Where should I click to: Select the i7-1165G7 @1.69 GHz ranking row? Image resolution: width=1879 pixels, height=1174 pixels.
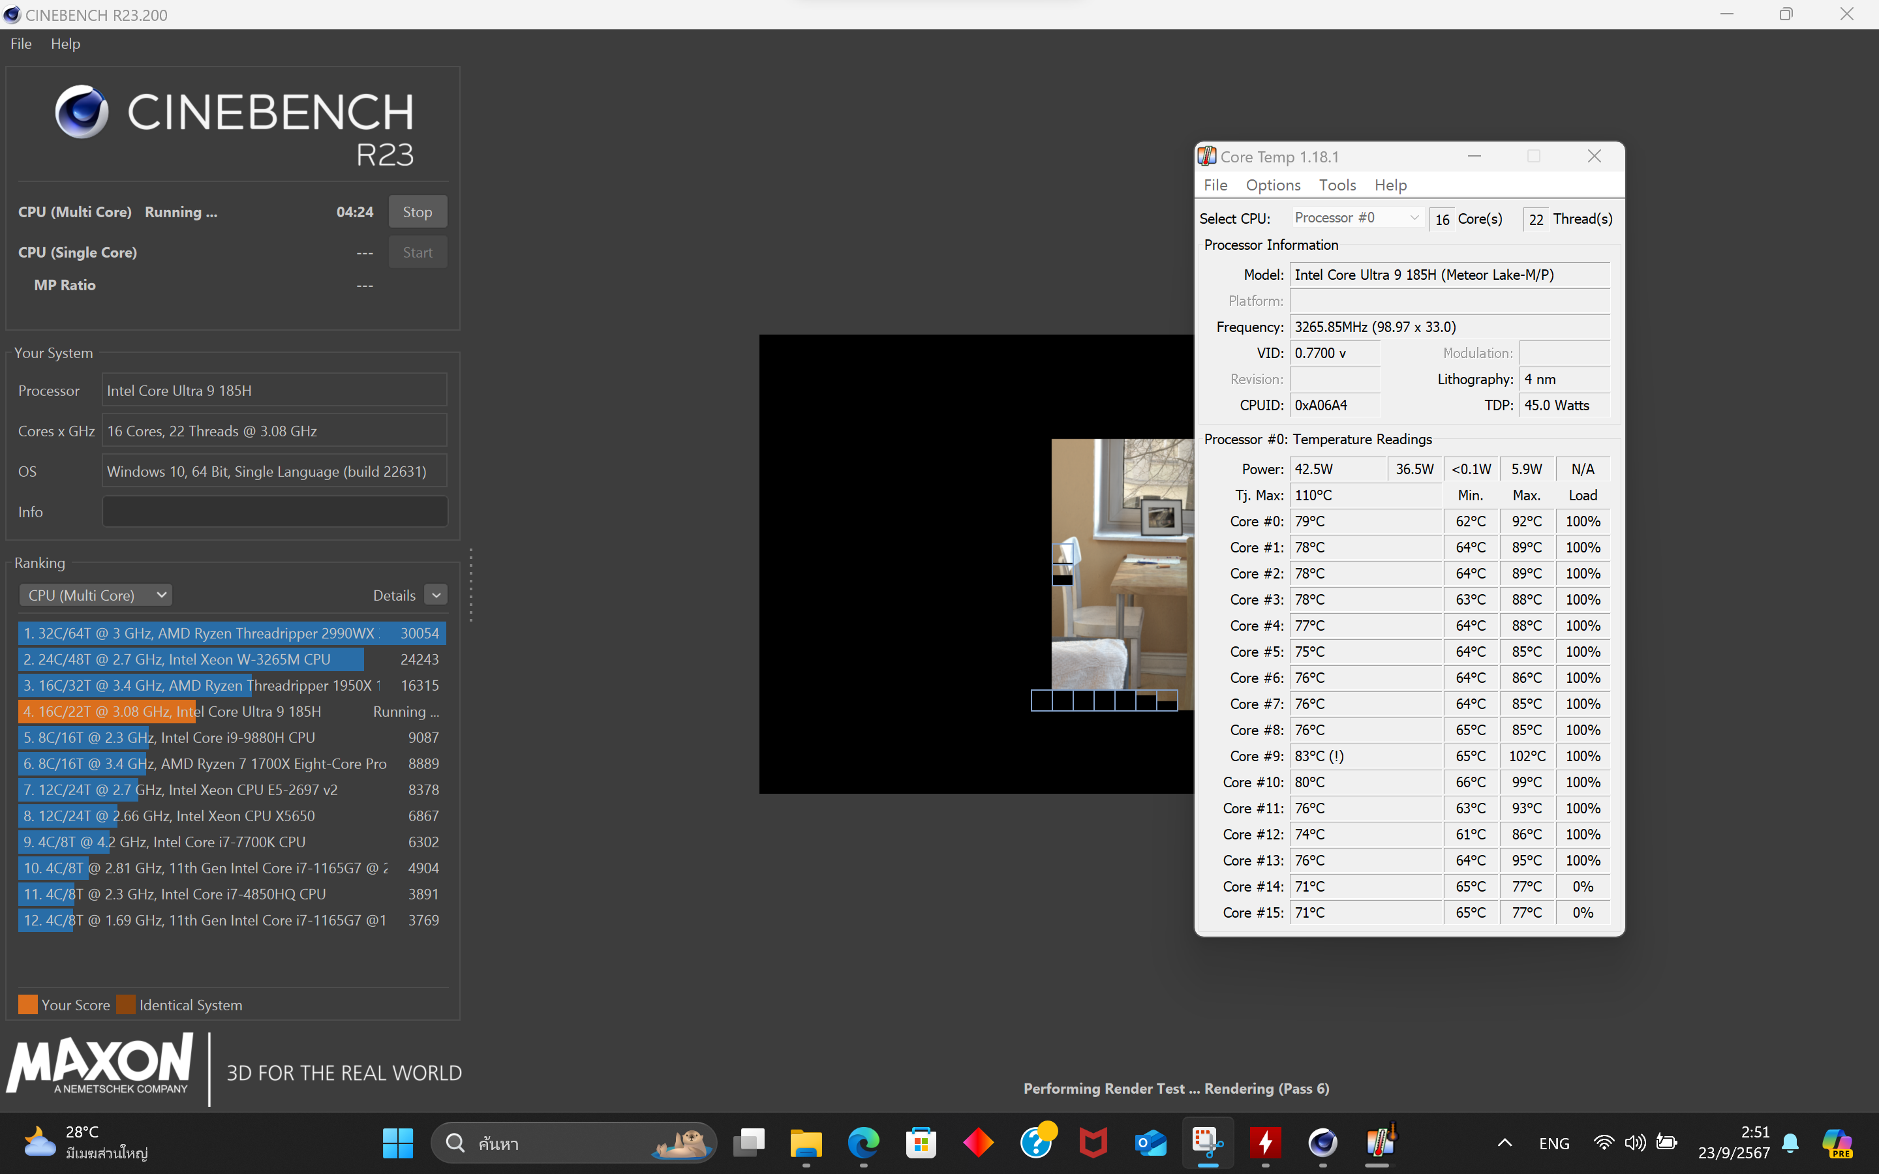(232, 920)
